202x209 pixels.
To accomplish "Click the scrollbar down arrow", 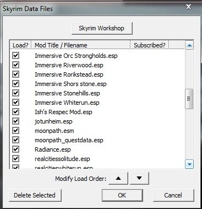I will pos(189,164).
